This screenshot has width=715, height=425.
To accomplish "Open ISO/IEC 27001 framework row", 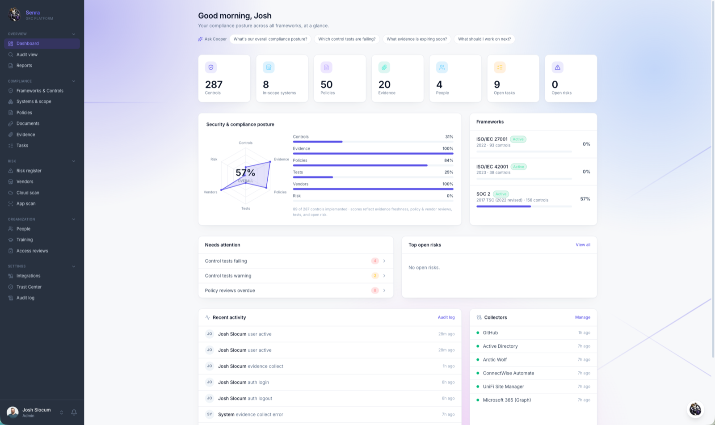I will [x=533, y=144].
